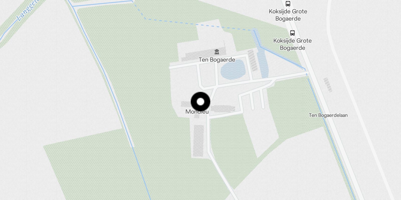Select the lower Koksijde Grote Bogaerde bus icon
This screenshot has width=401, height=200.
pyautogui.click(x=292, y=33)
